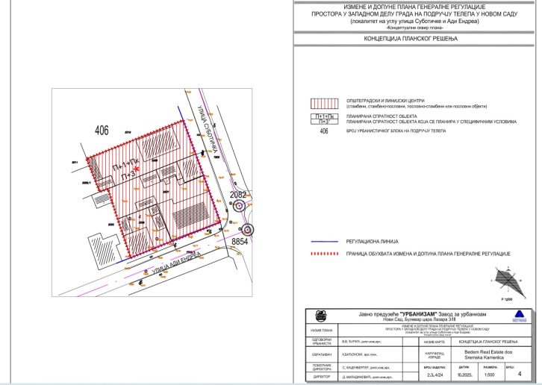Viewport: 542px width, 385px height.
Task: Click the КОНЦЕПЦИЈА ПЛАНСКОГ РЕШЕЊА heading
Action: click(414, 38)
